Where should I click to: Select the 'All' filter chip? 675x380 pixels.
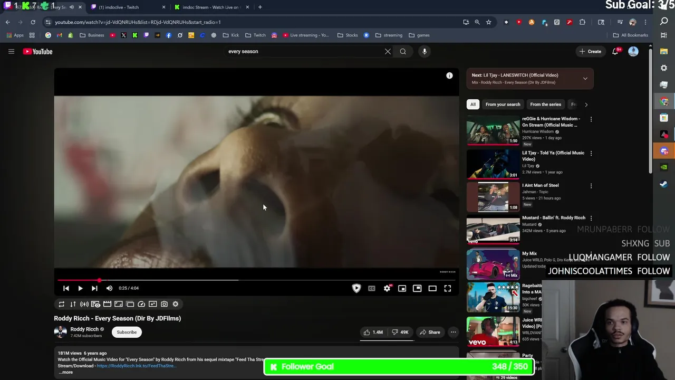[x=473, y=104]
